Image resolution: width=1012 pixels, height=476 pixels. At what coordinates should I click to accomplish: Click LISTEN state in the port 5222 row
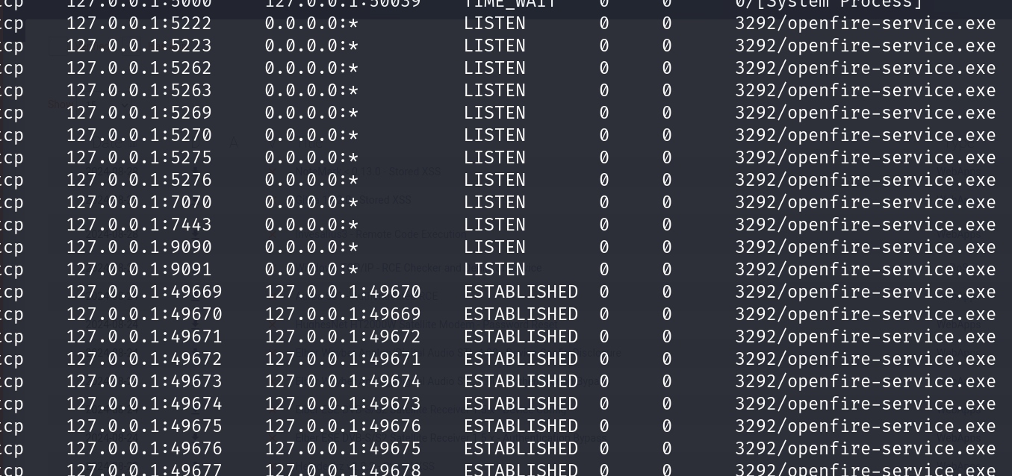click(494, 23)
